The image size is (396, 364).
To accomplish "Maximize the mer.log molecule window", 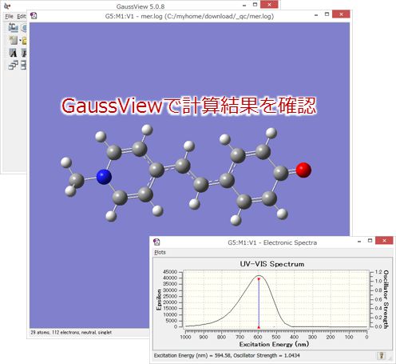I will [327, 14].
